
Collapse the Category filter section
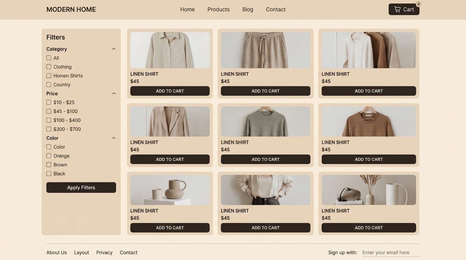click(x=114, y=48)
